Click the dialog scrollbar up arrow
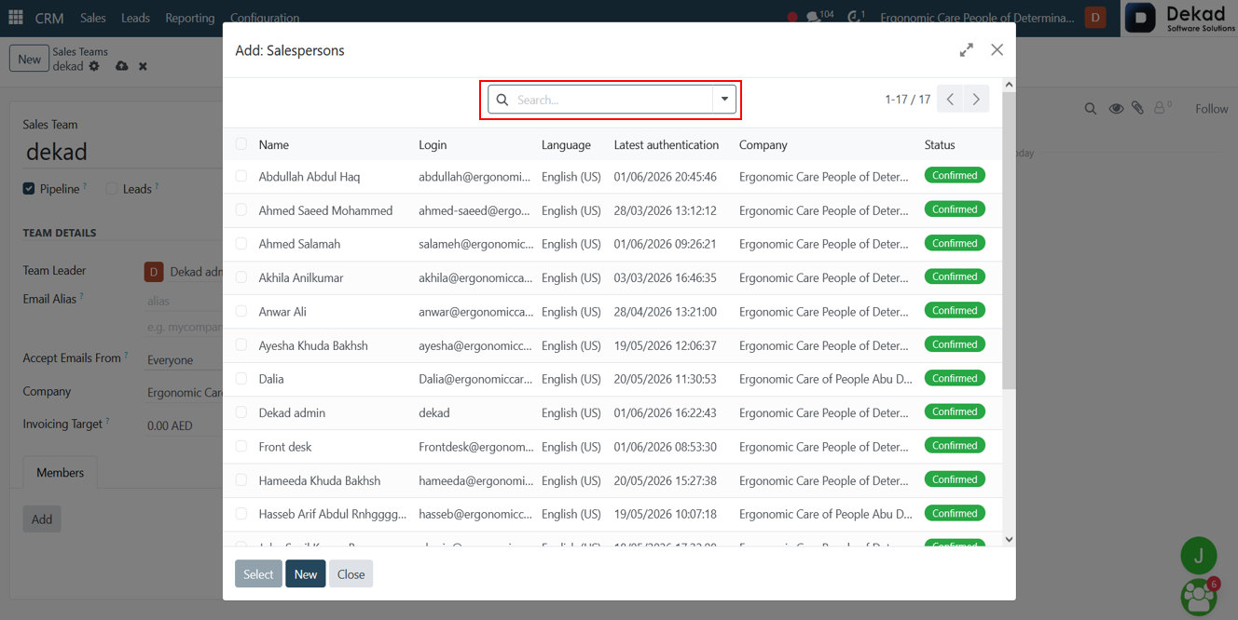 click(x=1009, y=85)
